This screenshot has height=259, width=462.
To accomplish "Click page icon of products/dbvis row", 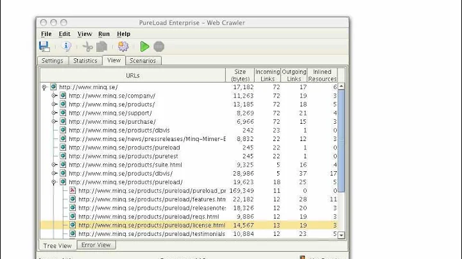I will pyautogui.click(x=63, y=129).
